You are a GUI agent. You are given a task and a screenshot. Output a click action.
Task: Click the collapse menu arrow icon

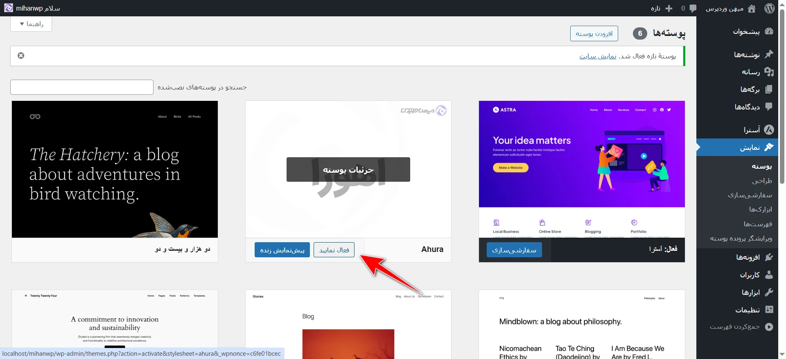click(769, 327)
